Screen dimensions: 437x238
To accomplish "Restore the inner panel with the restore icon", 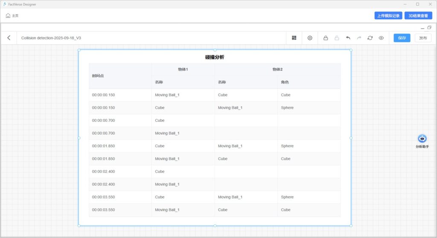I will 429,28.
